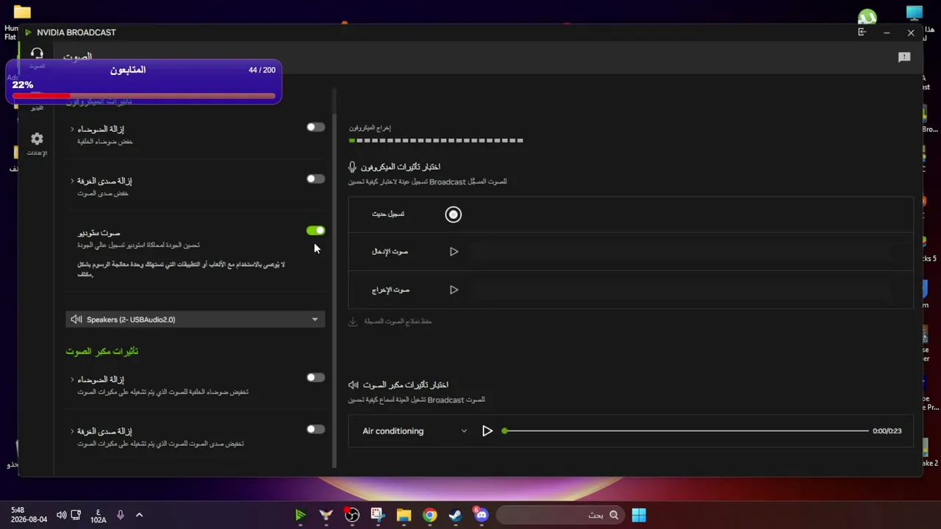Click the microphone icon in system tray
This screenshot has height=529, width=941.
coord(120,515)
